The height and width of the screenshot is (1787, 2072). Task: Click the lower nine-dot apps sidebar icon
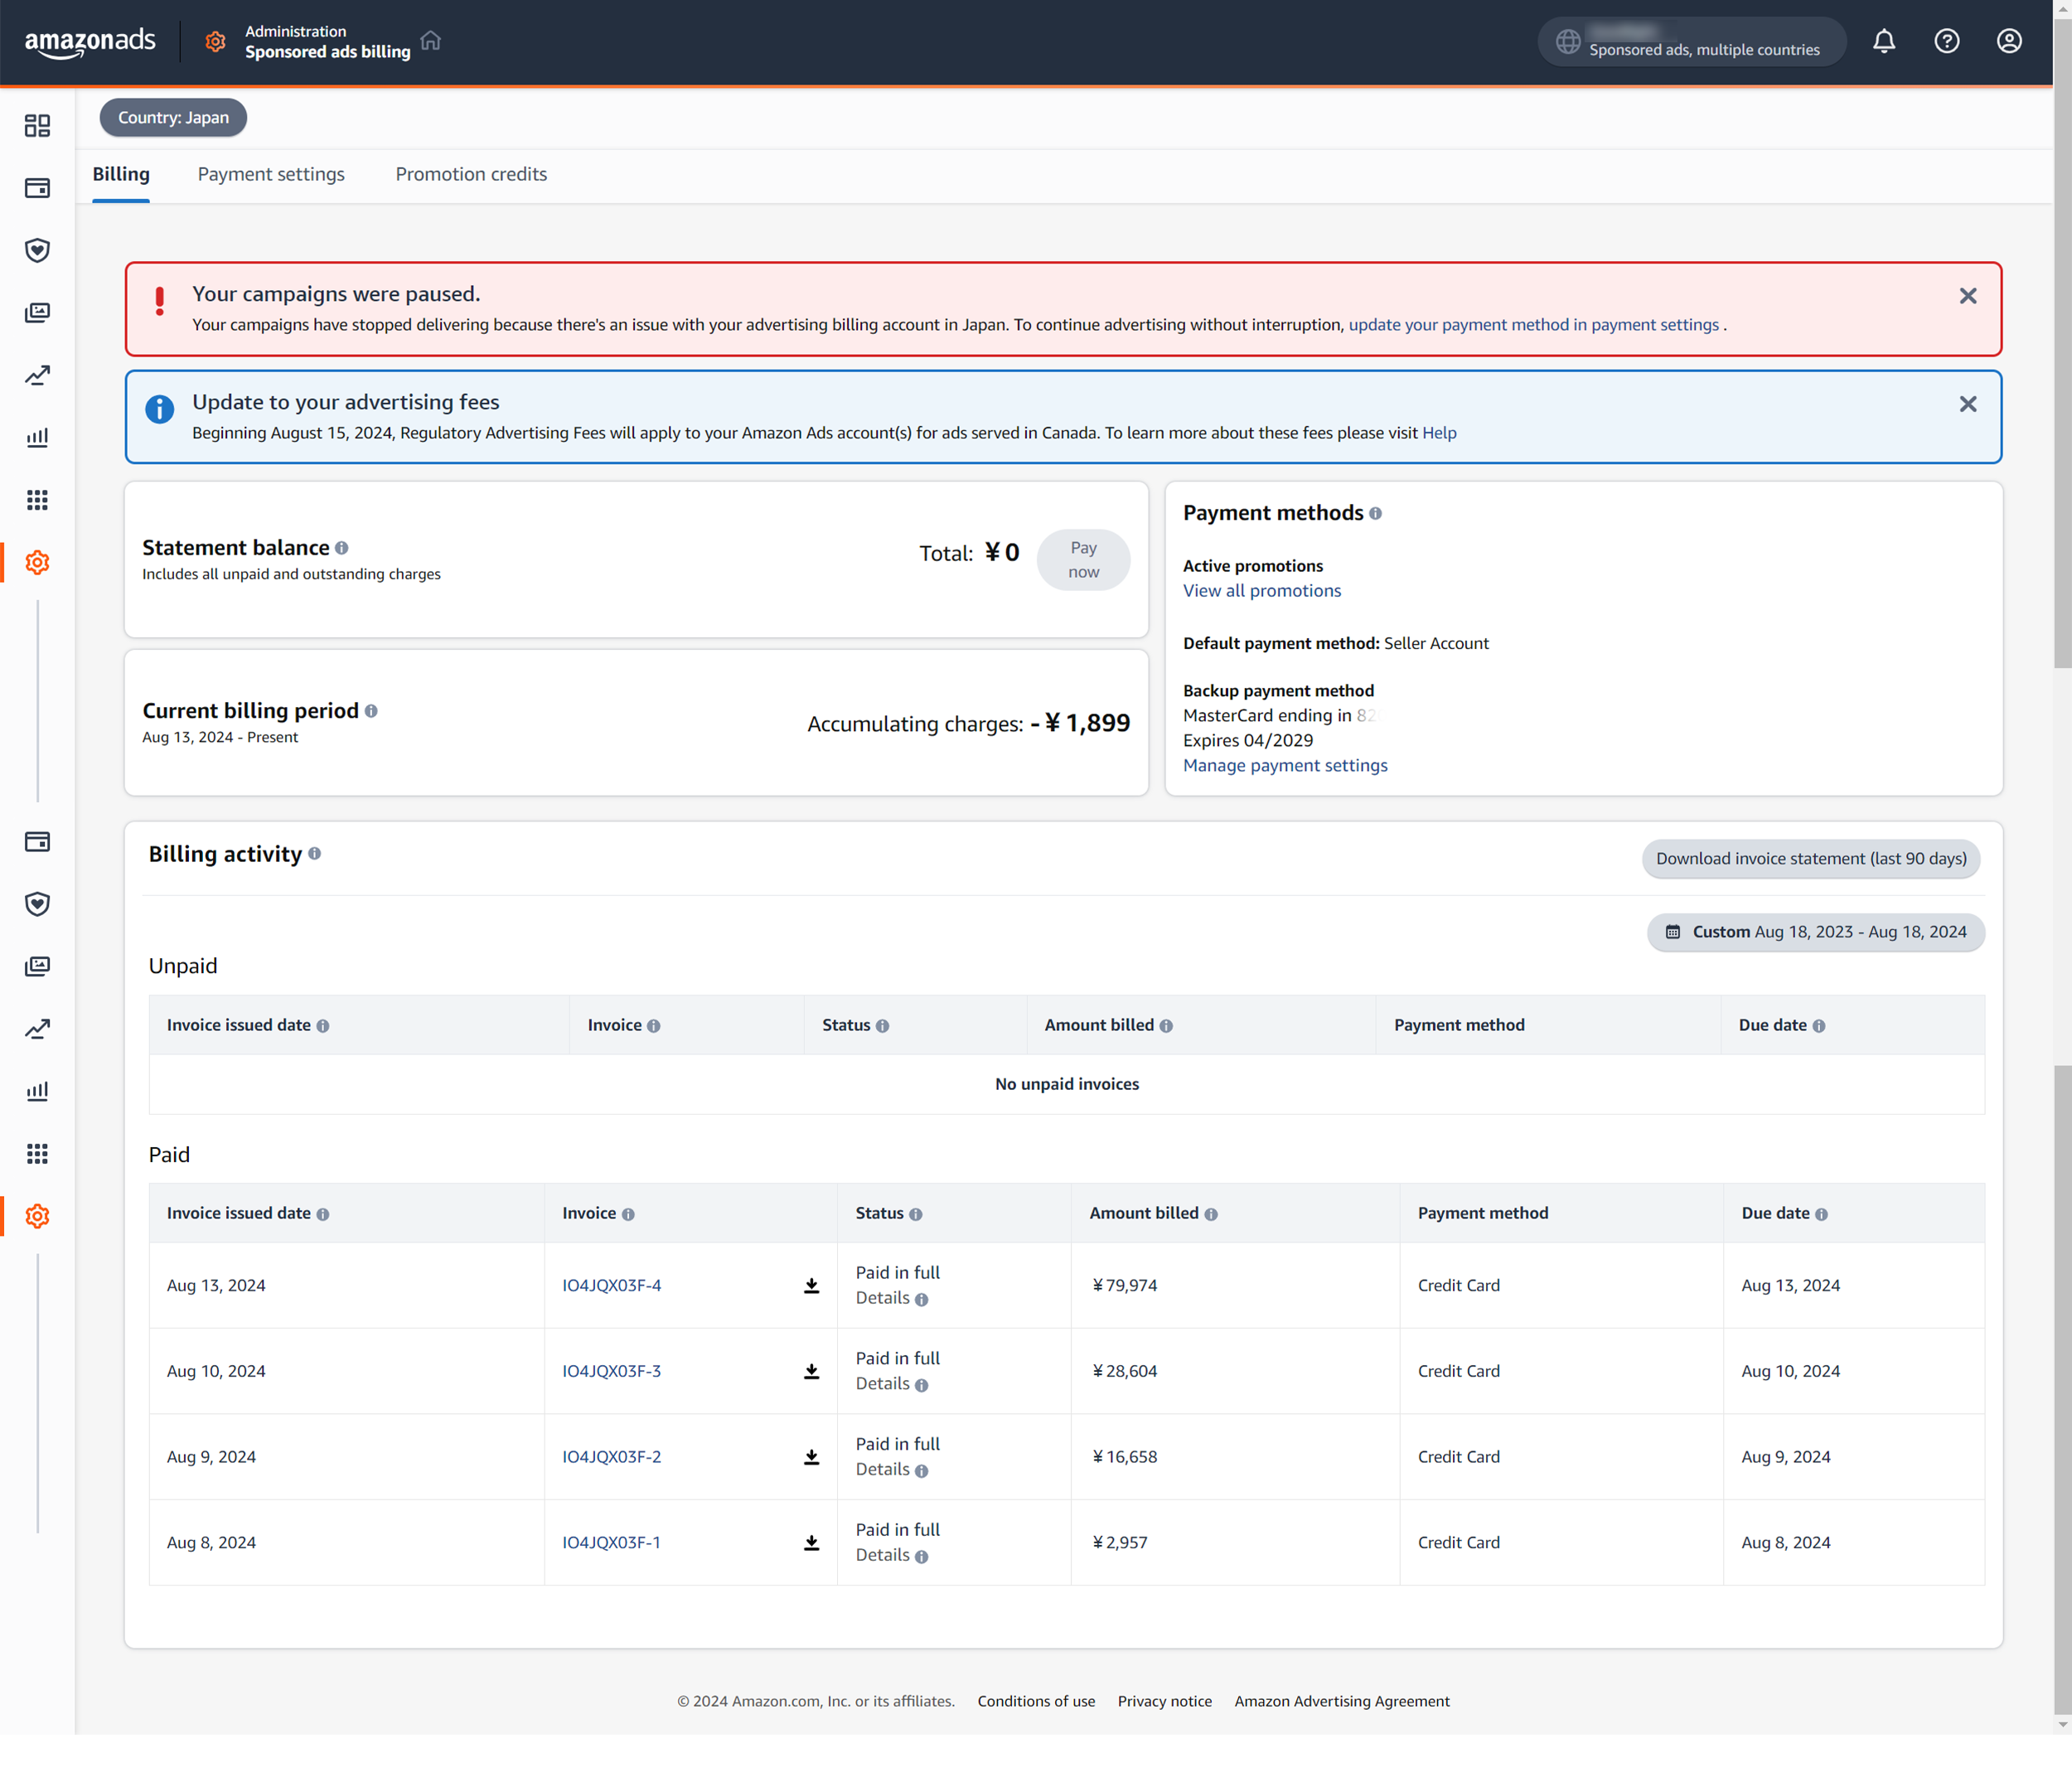click(x=37, y=1154)
